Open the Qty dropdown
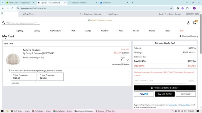 125,59
